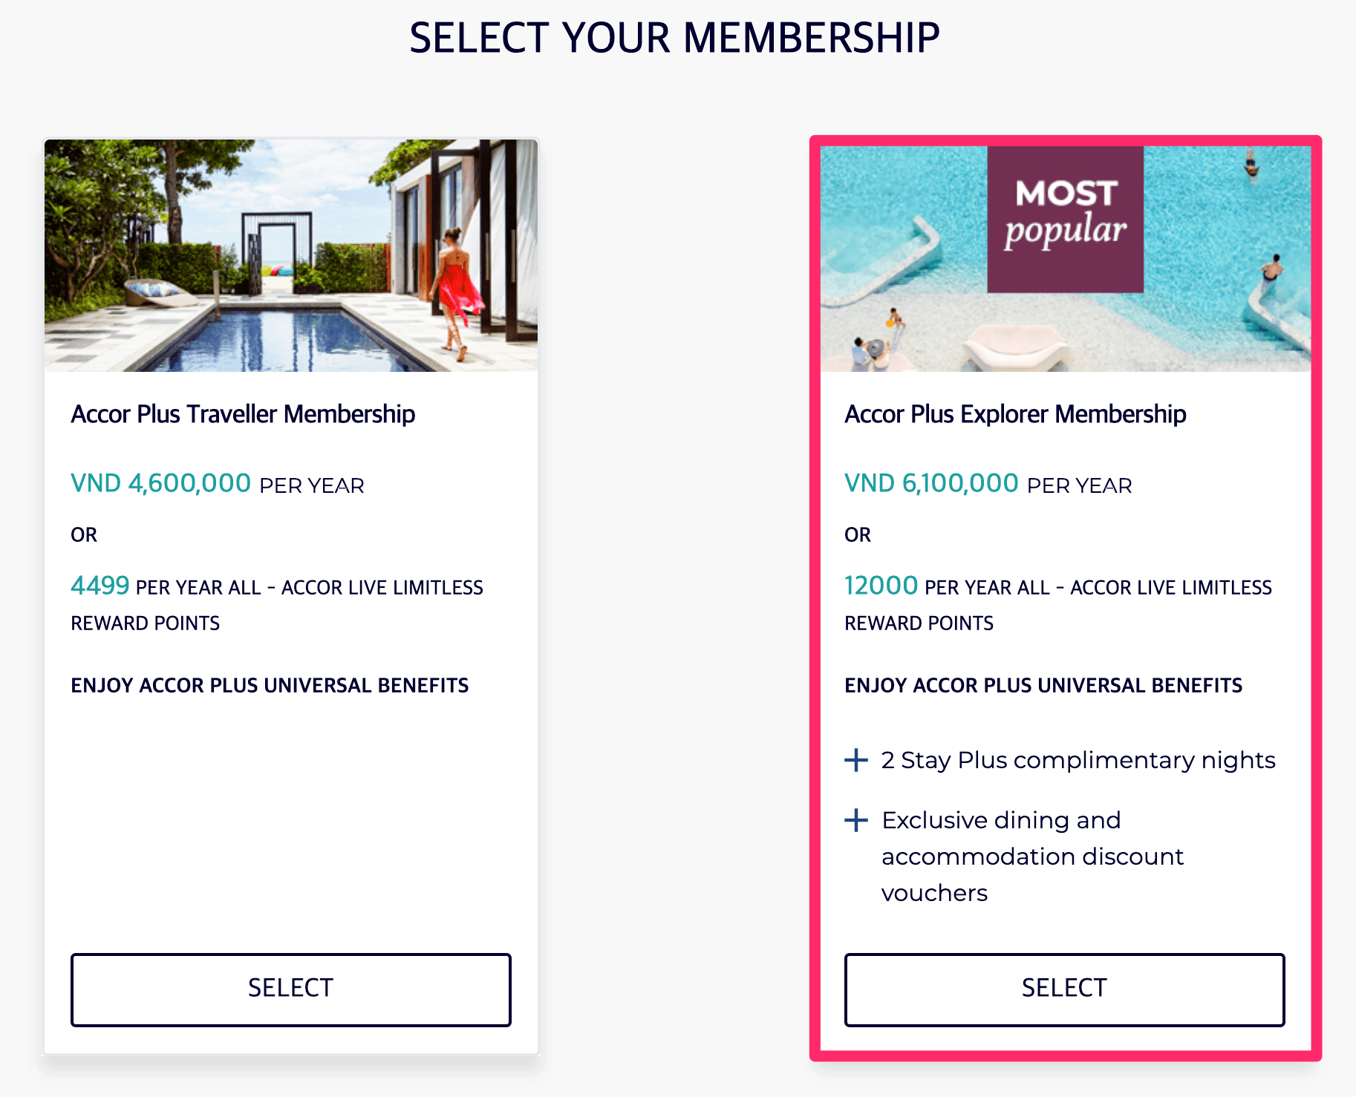Click the Select Your Membership heading
1356x1097 pixels.
(x=674, y=38)
